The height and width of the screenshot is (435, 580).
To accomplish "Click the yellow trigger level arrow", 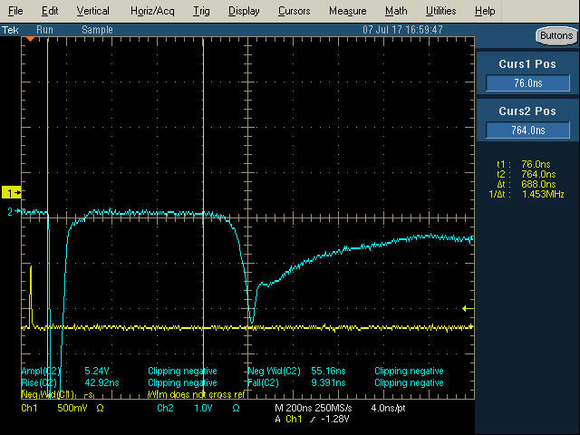I will 468,308.
